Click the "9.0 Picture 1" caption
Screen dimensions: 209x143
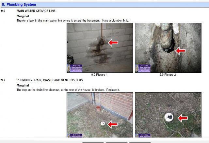point(99,75)
